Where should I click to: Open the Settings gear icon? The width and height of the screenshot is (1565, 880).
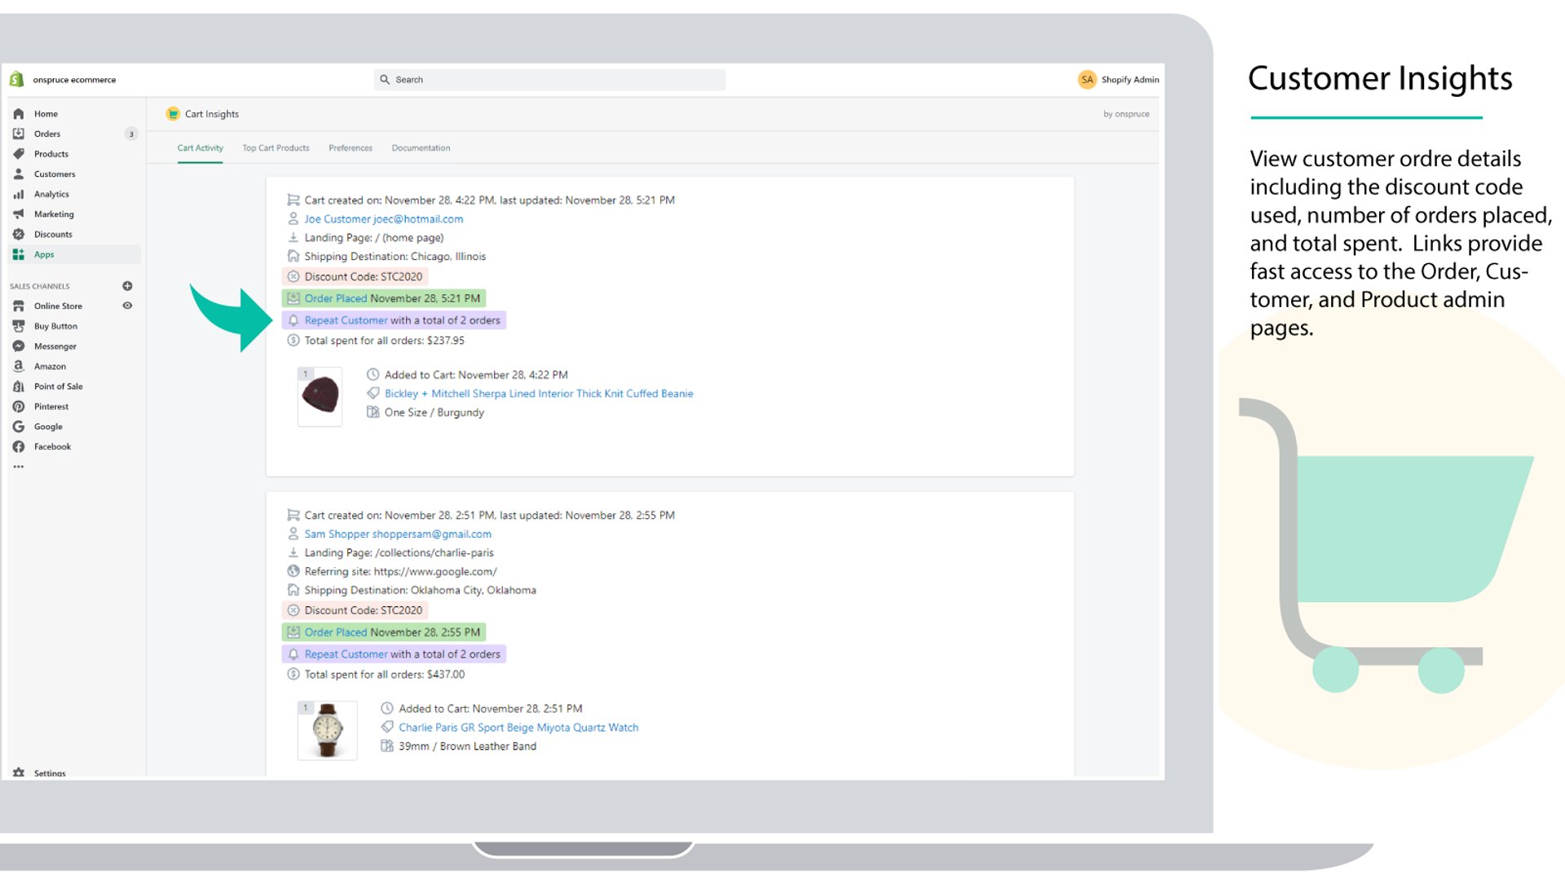click(x=19, y=772)
